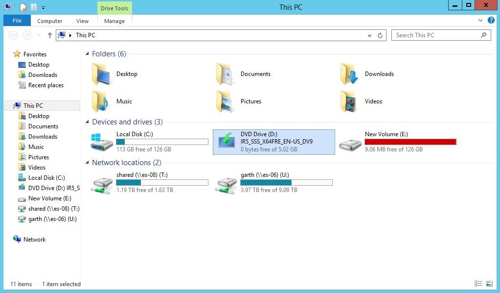Screen dimensions: 500x293
Task: Collapse the Devices and drives (3) group
Action: pos(87,122)
